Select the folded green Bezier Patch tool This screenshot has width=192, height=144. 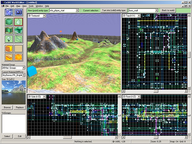click(x=9, y=30)
